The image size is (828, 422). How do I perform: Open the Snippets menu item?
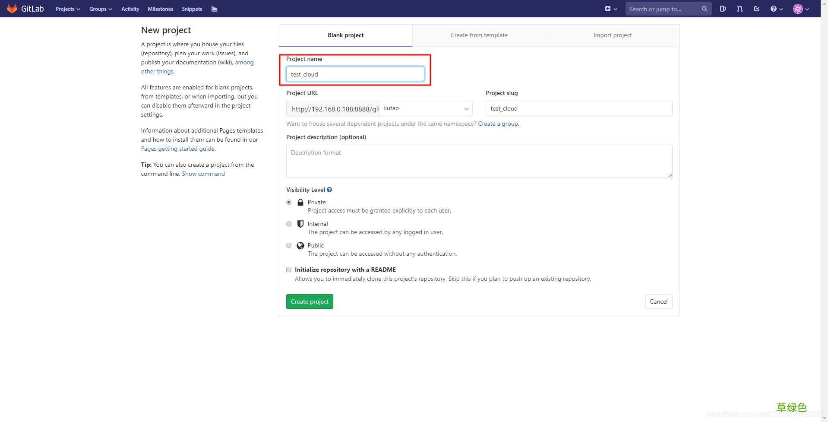coord(192,9)
